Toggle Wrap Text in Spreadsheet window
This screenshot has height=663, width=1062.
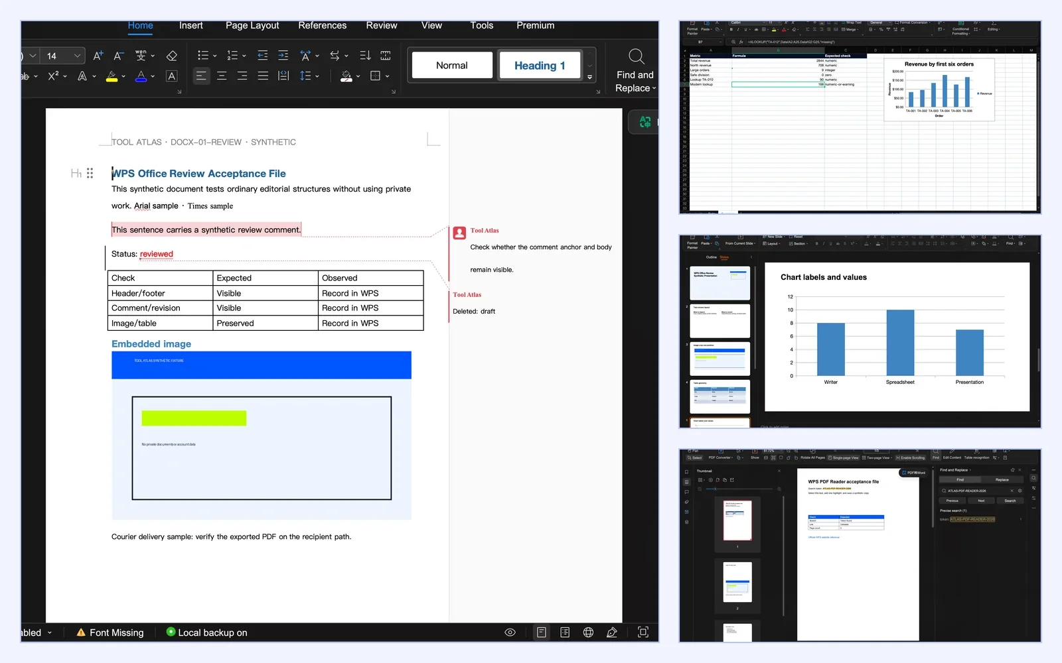click(x=852, y=23)
